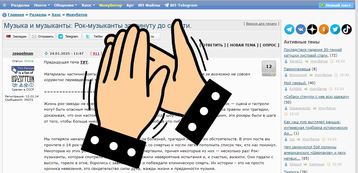Click the post rating number 12
Viewport: 358px width, 173px height.
coord(269,67)
